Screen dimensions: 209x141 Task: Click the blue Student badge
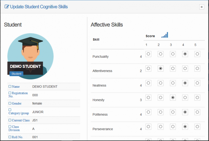[16, 74]
